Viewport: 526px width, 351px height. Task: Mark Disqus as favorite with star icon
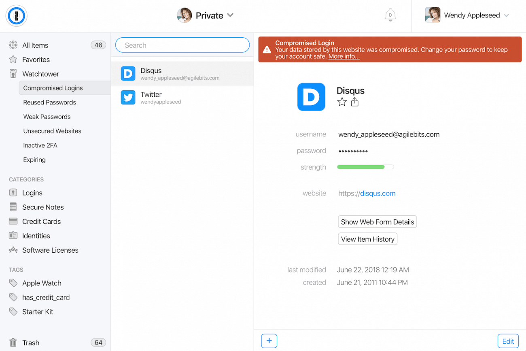(342, 102)
